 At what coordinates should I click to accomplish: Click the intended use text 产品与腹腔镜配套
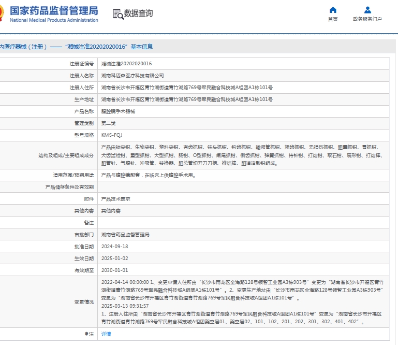[x=149, y=175]
